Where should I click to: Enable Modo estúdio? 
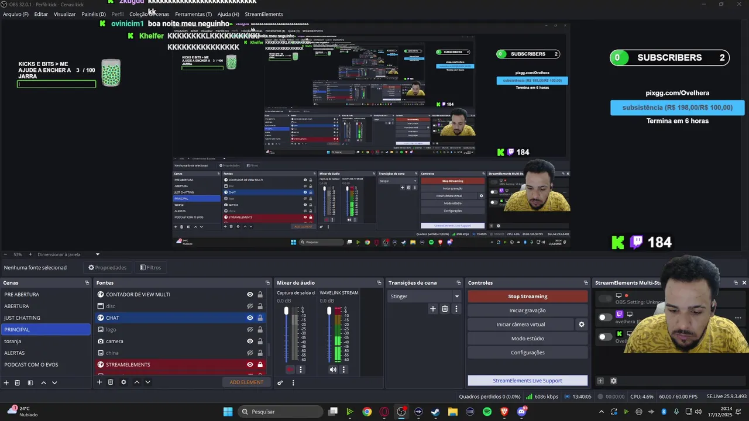click(x=528, y=339)
